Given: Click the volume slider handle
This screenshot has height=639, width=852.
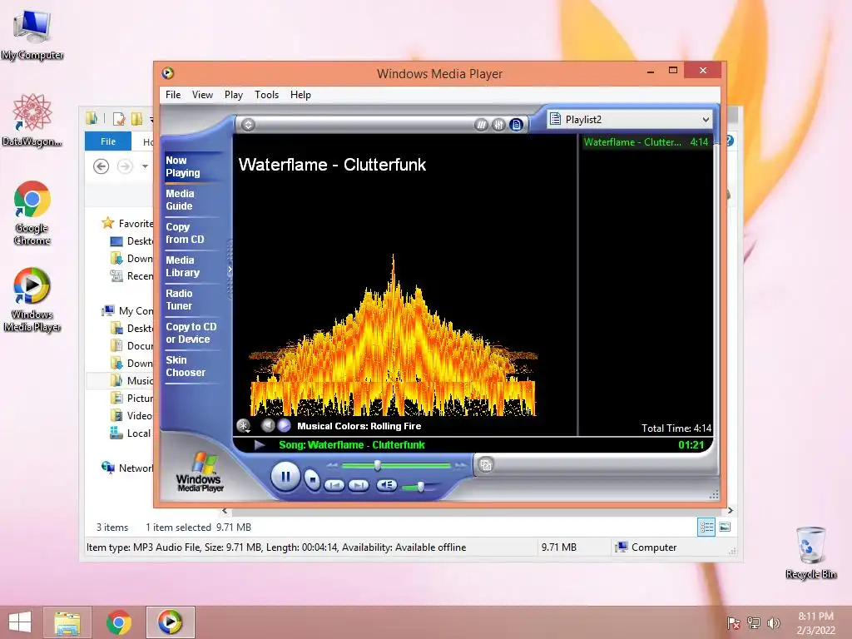Looking at the screenshot, I should 420,487.
